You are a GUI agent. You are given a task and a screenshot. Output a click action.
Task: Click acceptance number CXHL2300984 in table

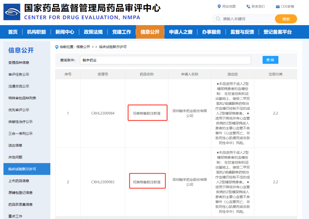point(103,113)
